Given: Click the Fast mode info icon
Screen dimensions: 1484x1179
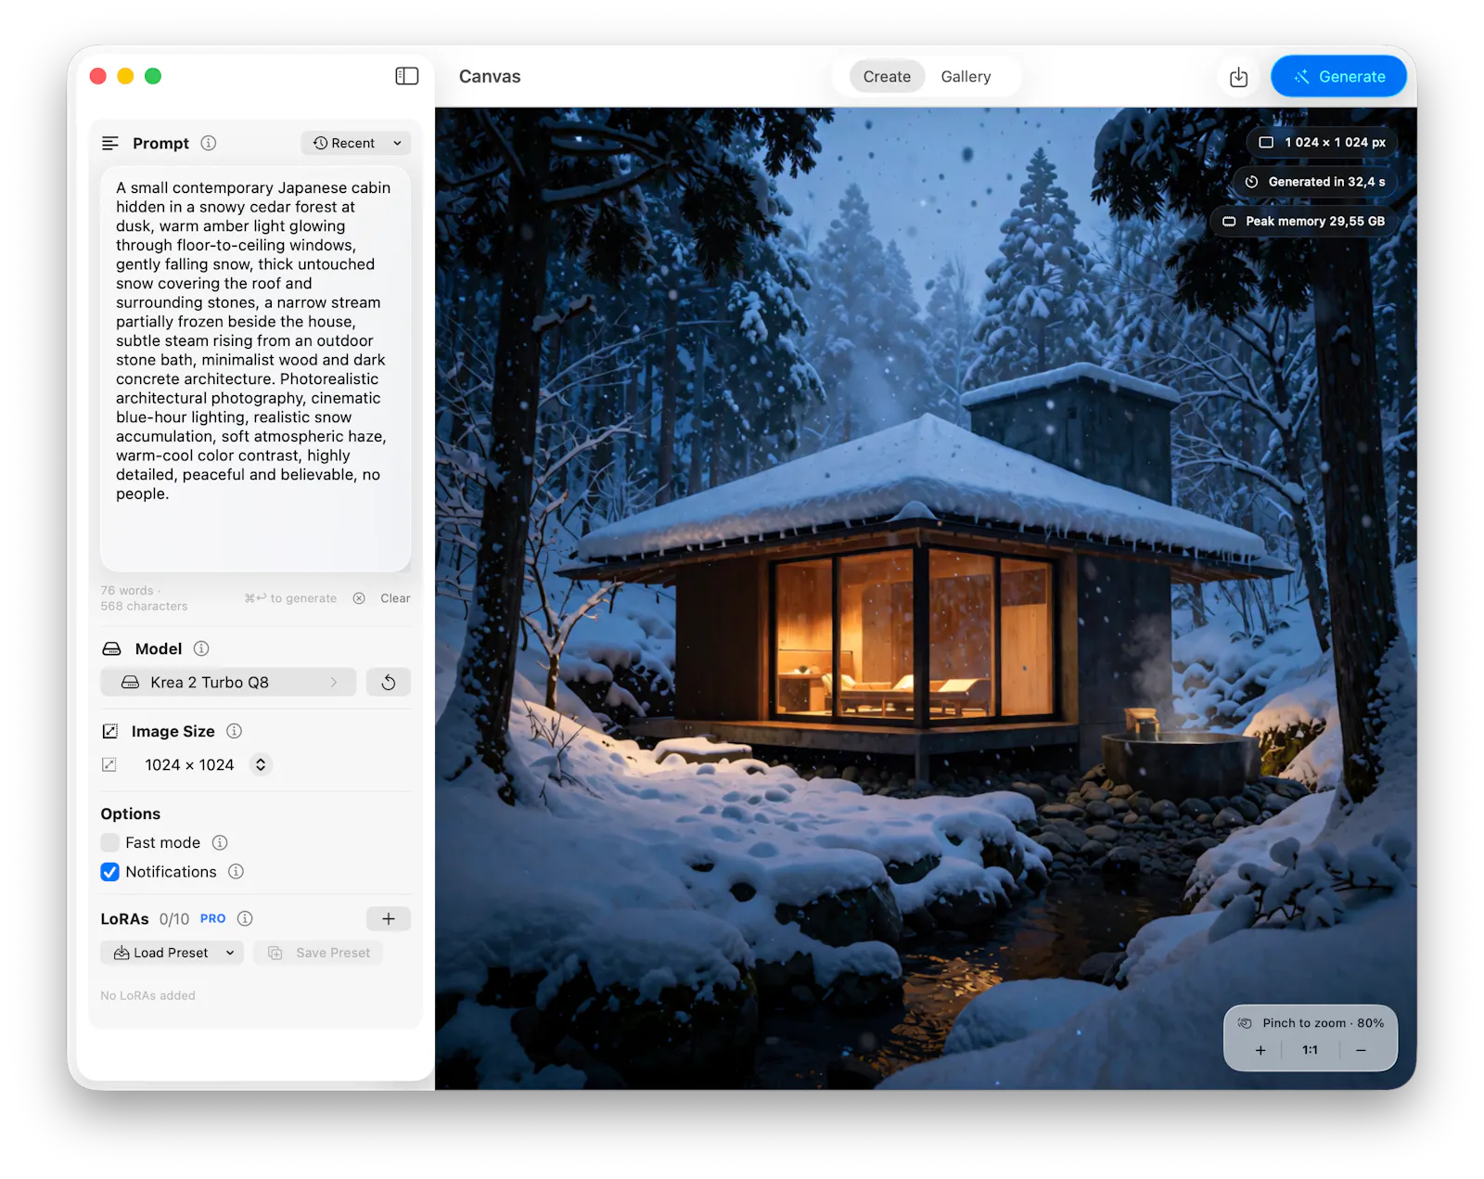Looking at the screenshot, I should click(220, 842).
